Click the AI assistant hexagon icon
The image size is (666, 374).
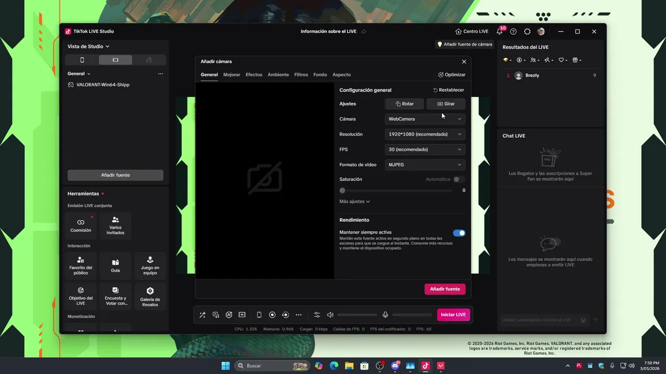point(229,315)
